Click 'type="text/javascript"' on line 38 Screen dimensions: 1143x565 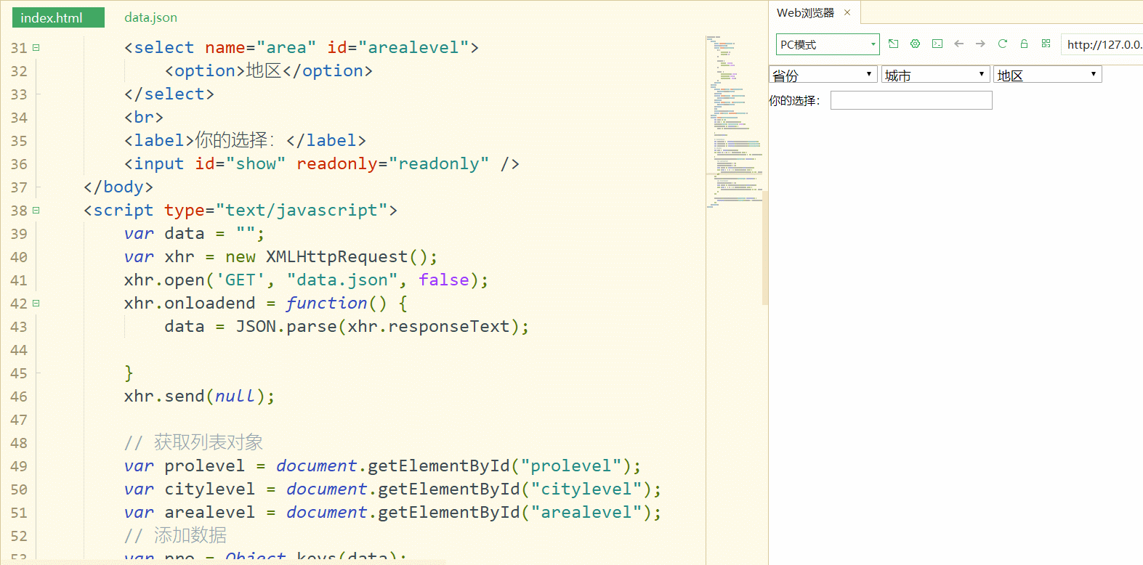point(276,210)
